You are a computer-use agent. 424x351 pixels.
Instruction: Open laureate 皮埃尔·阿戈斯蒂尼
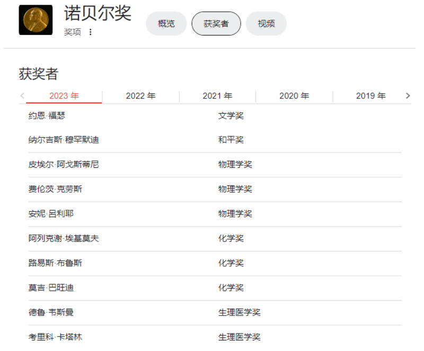coord(64,164)
